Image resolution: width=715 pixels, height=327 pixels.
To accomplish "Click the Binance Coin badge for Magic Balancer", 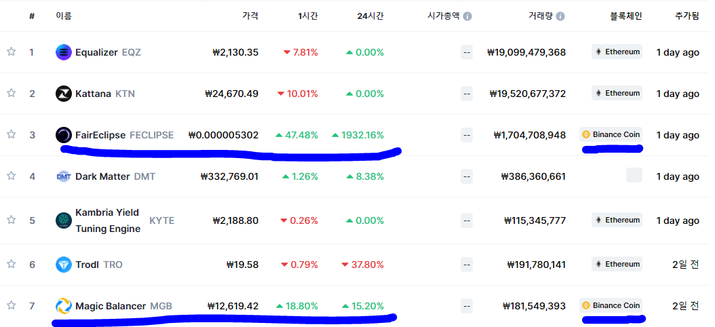I will tap(611, 305).
